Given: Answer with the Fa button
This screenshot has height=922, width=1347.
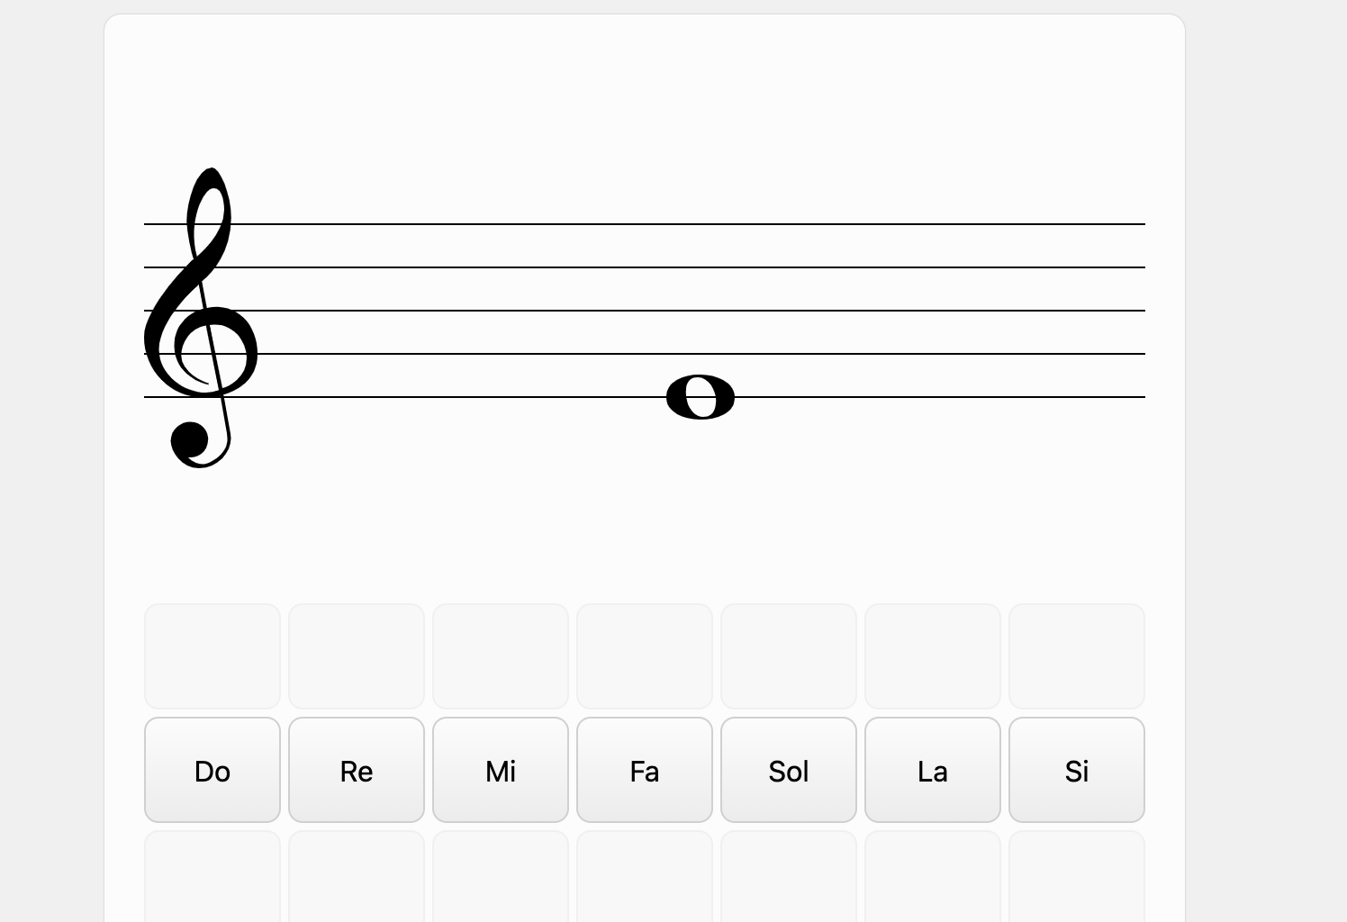Looking at the screenshot, I should 645,770.
